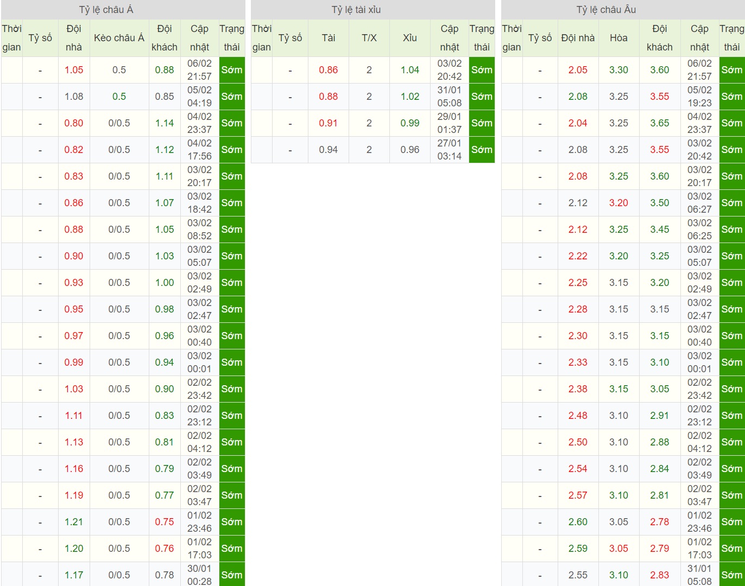Click the Tài odds value 0.86
Screen dimensions: 745x586
point(329,70)
